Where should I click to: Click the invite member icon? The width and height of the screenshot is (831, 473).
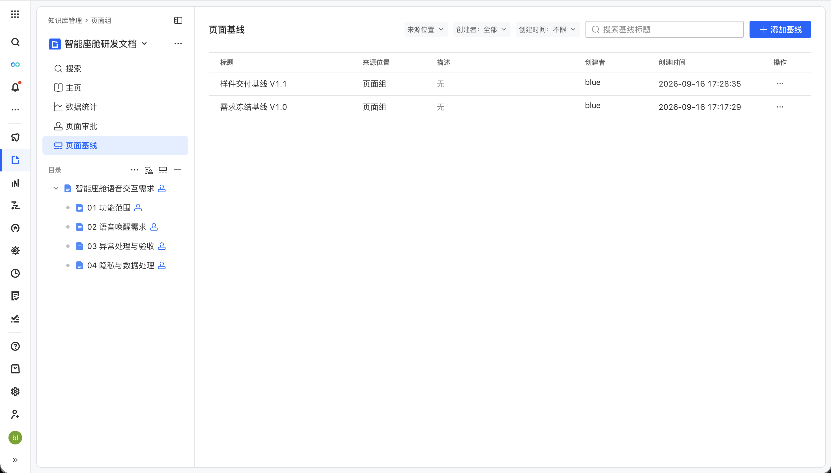[x=15, y=414]
